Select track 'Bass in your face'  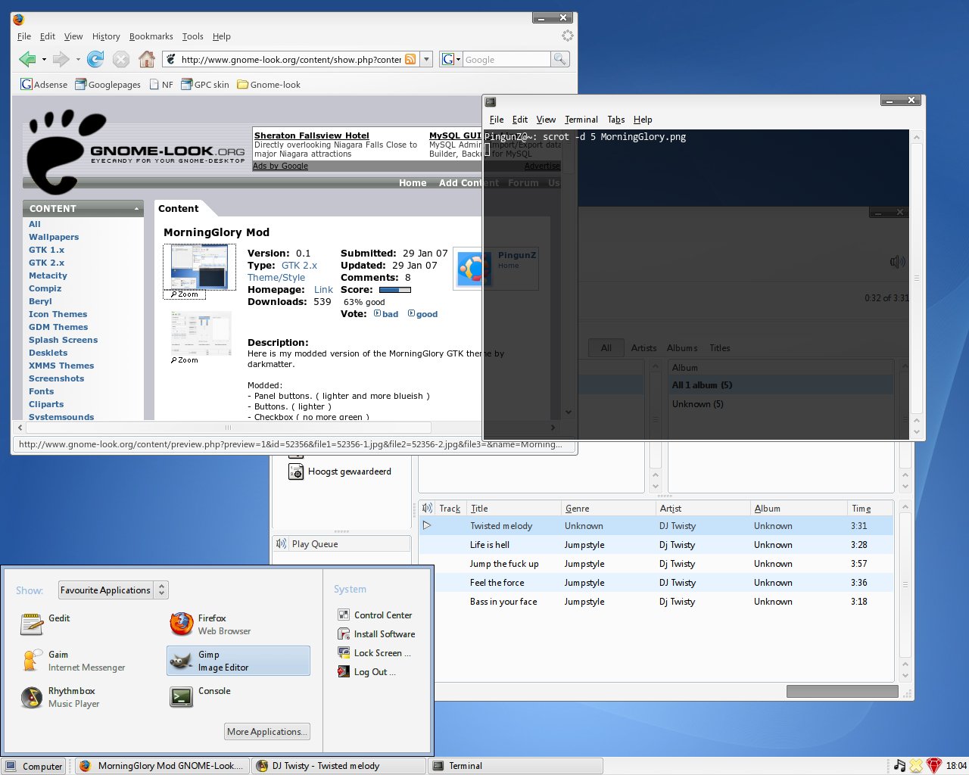pos(656,602)
